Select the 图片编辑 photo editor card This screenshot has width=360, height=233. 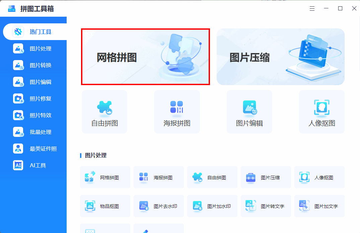pyautogui.click(x=249, y=112)
